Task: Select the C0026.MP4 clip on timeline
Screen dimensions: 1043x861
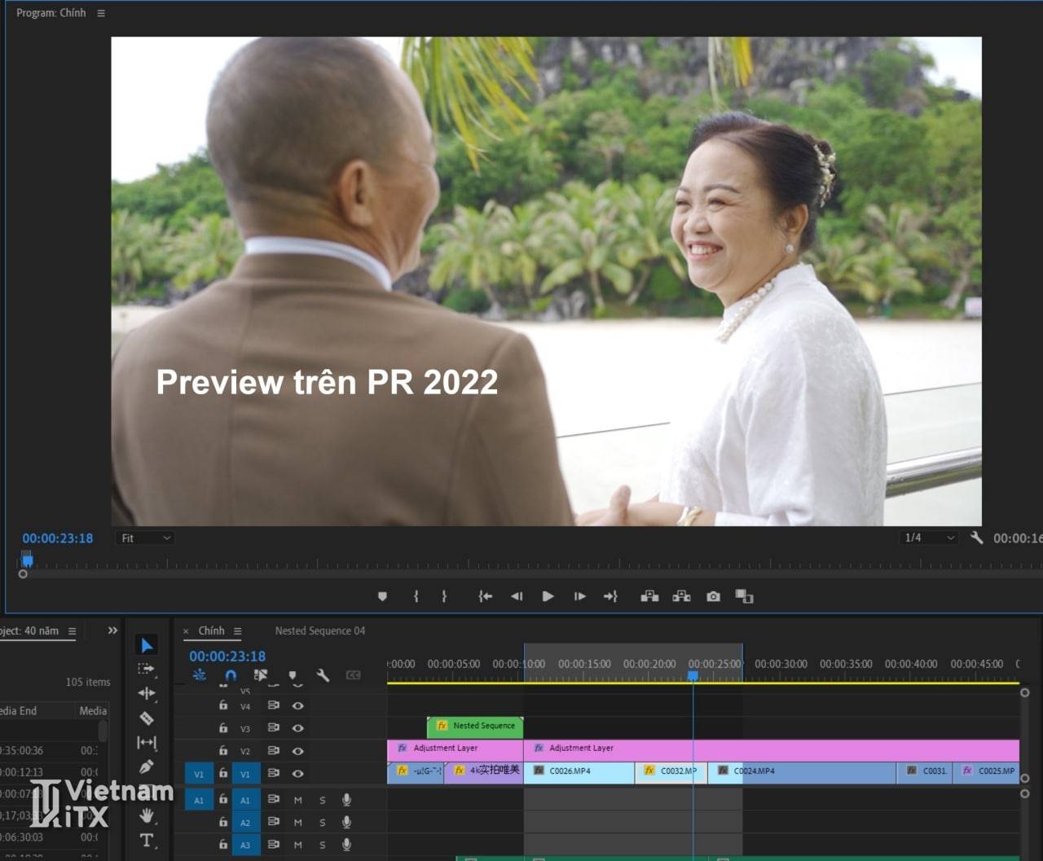Action: point(579,771)
